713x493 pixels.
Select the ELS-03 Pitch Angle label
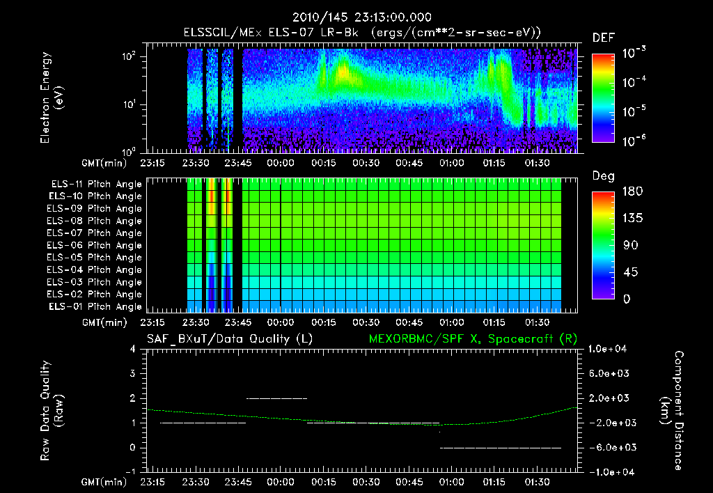(94, 282)
